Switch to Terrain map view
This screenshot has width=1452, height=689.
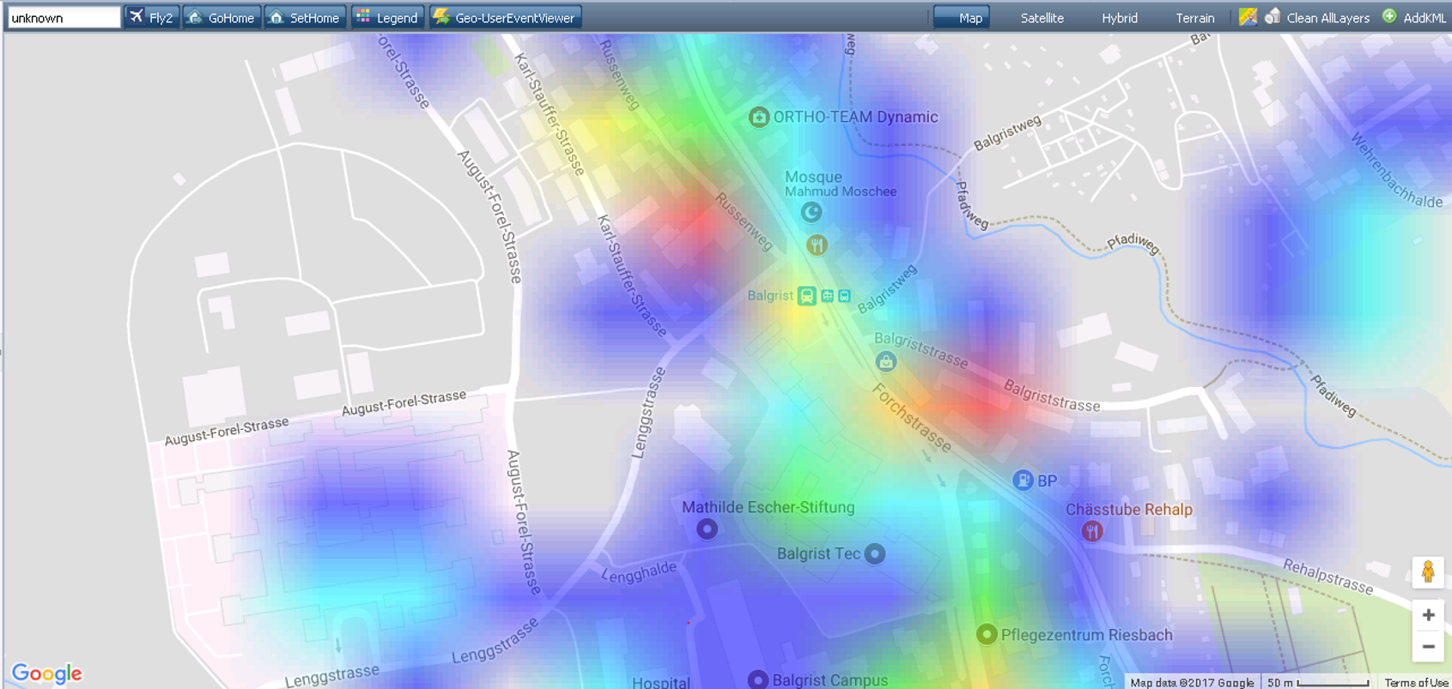[x=1194, y=17]
